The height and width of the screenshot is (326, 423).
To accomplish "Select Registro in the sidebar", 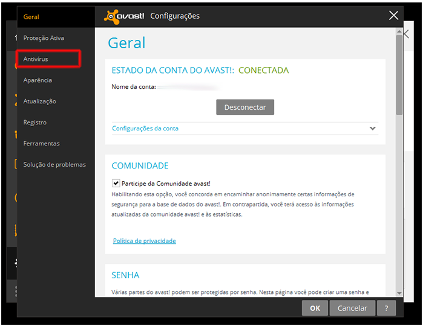I will click(x=35, y=123).
